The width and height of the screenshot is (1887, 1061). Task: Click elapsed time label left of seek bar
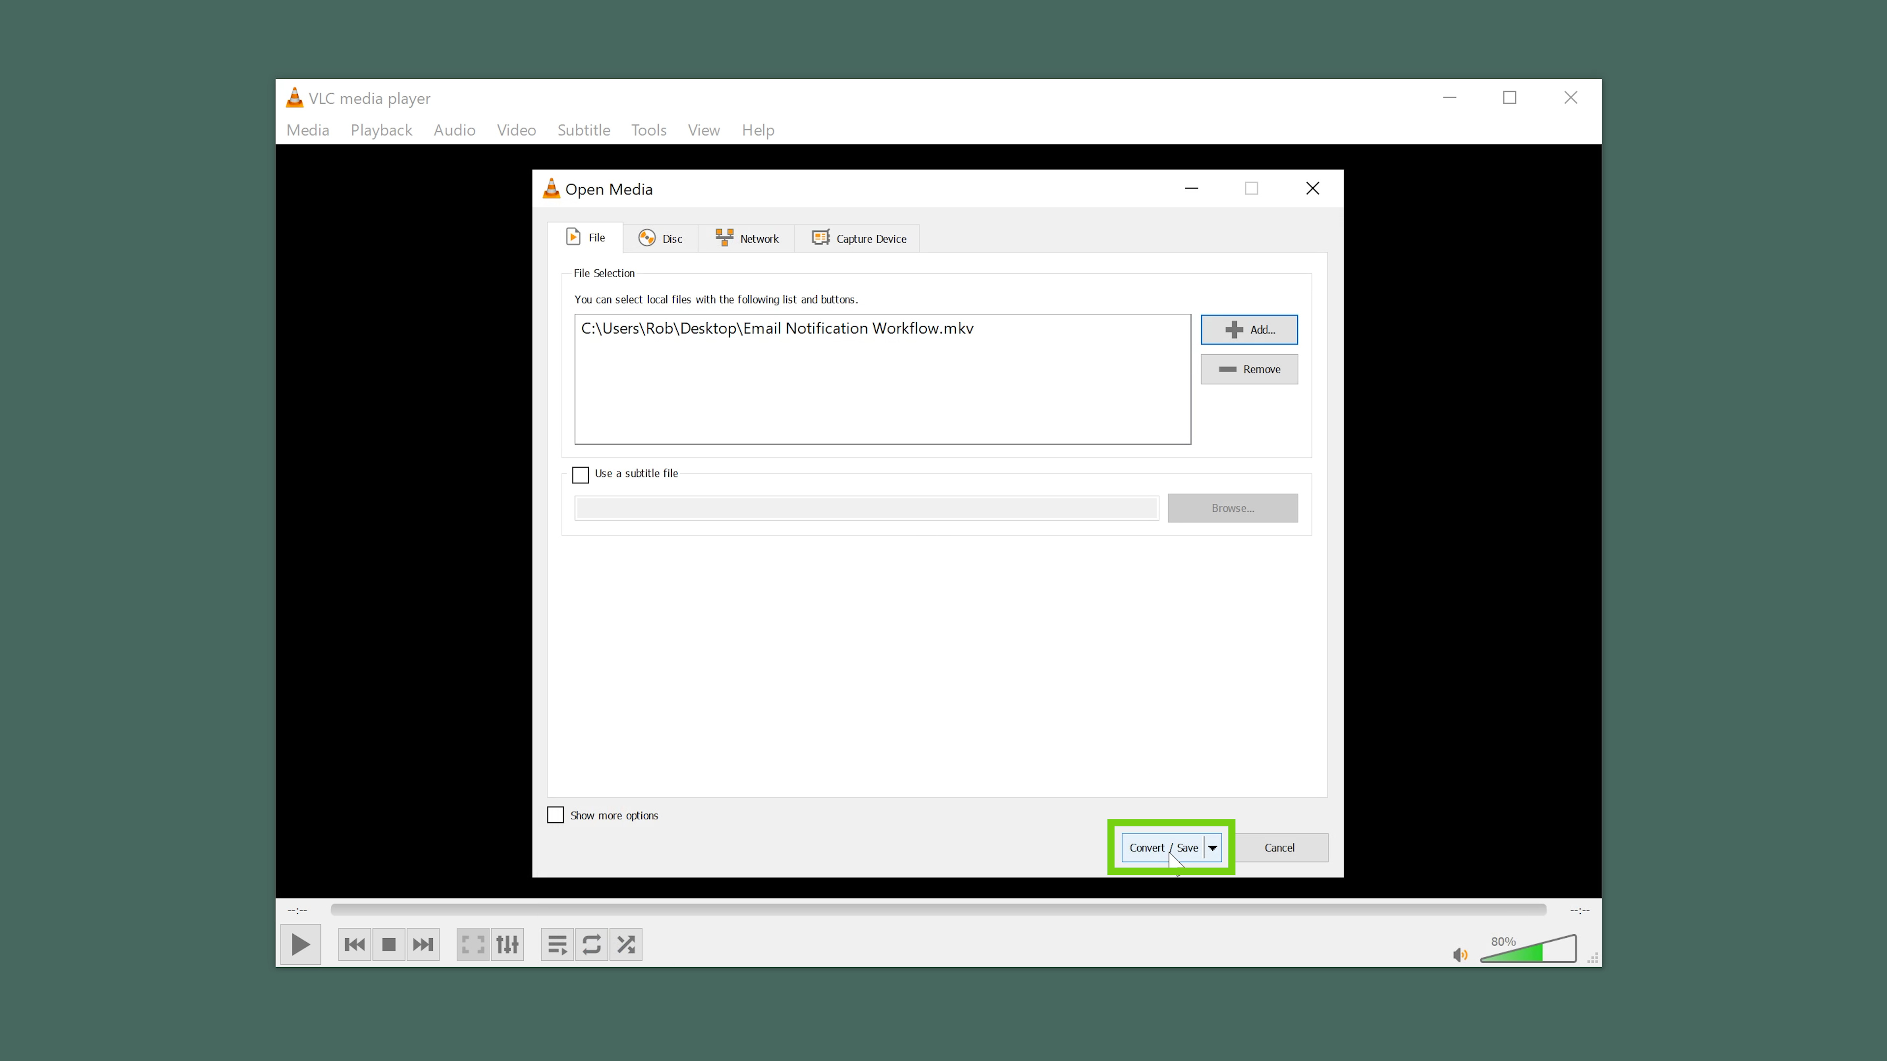pos(297,910)
